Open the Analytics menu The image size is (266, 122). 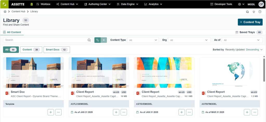pos(153,4)
